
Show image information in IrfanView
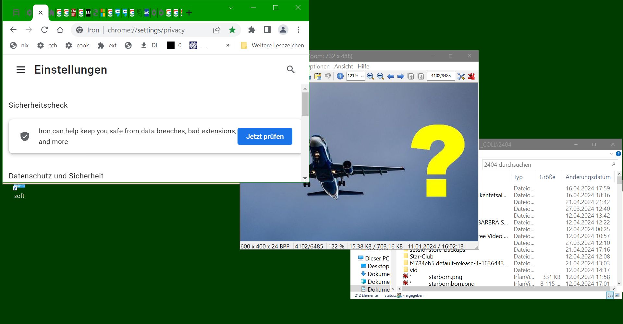(340, 76)
